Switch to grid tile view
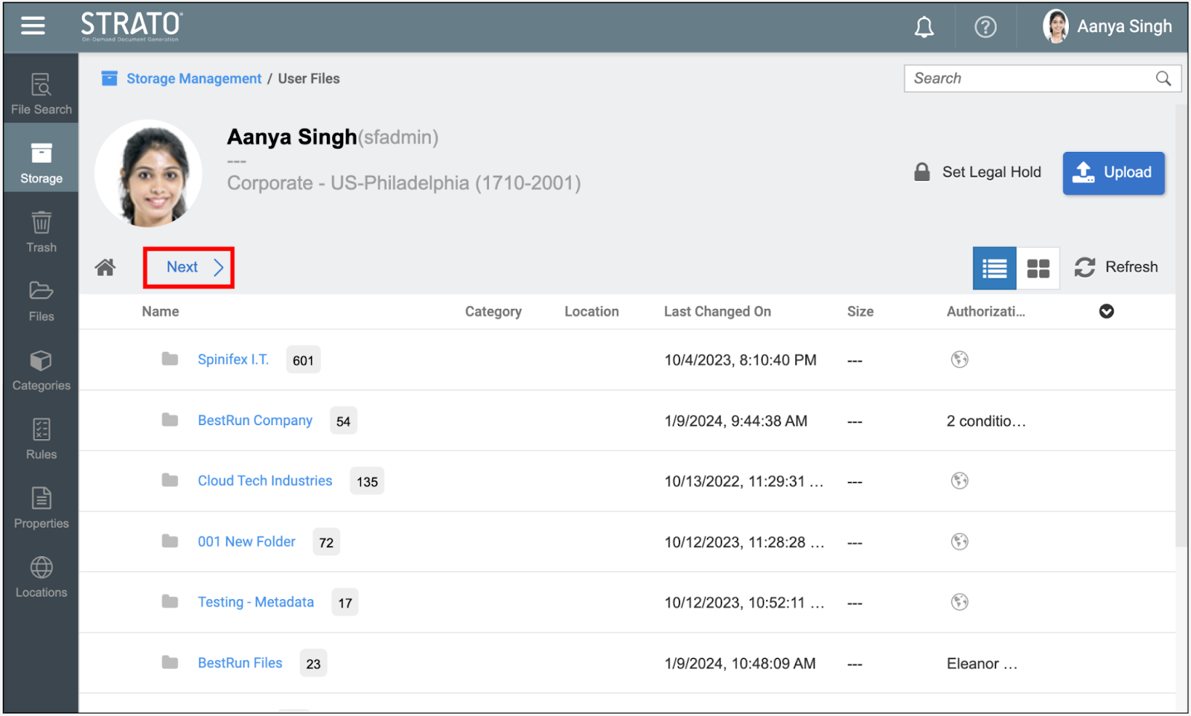This screenshot has width=1191, height=716. (1038, 268)
